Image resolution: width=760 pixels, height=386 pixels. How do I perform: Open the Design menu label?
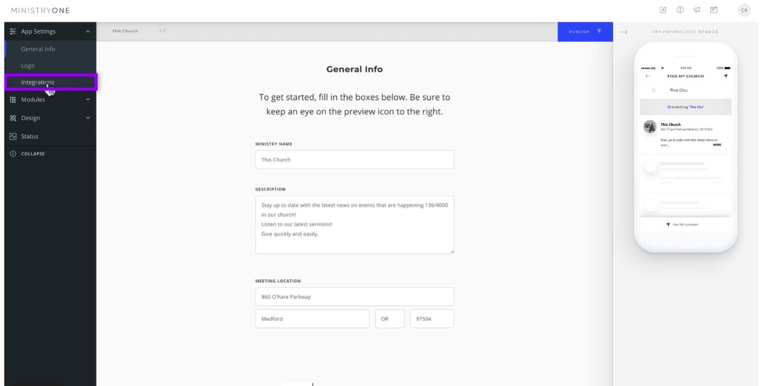pos(30,118)
